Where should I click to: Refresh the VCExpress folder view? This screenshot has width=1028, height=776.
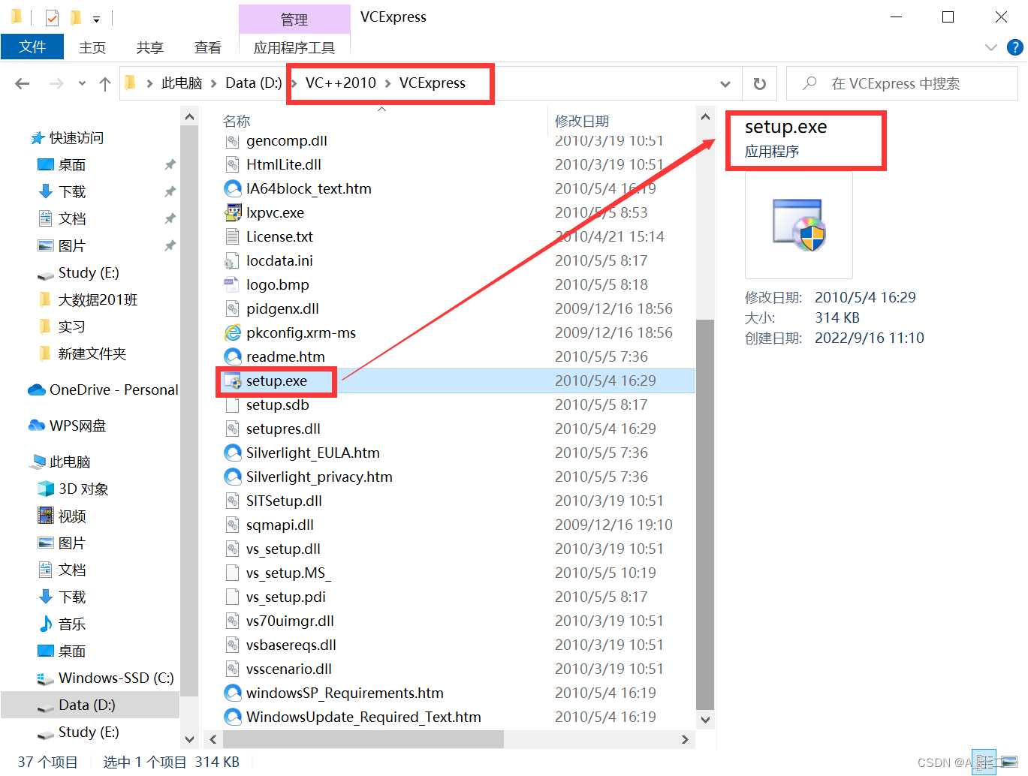point(760,84)
